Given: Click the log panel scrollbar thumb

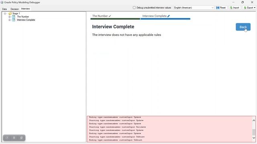Looking at the screenshot, I should click(254, 132).
